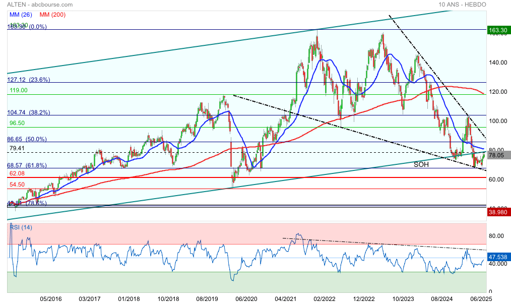Click the '08/2024' date axis label
The height and width of the screenshot is (304, 511).
[x=442, y=299]
